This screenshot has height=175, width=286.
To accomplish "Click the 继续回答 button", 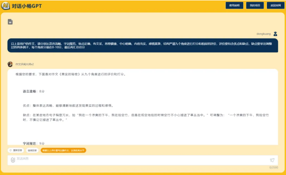I will coord(32,150).
